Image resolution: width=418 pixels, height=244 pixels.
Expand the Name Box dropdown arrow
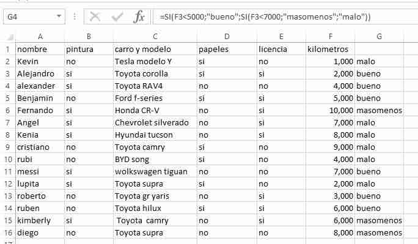(59, 17)
